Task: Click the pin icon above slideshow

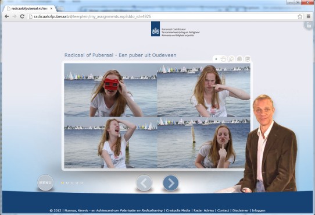Action: pos(231,59)
